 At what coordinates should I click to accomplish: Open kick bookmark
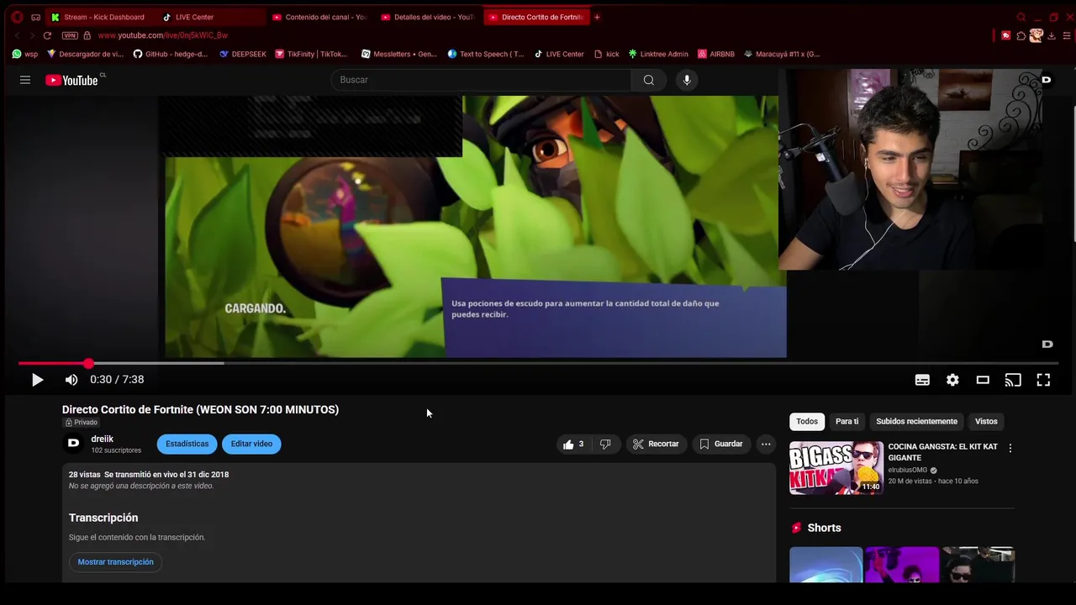pos(607,54)
